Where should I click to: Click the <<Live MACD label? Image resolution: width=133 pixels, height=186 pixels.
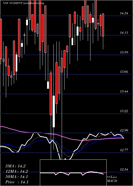click(x=112, y=179)
